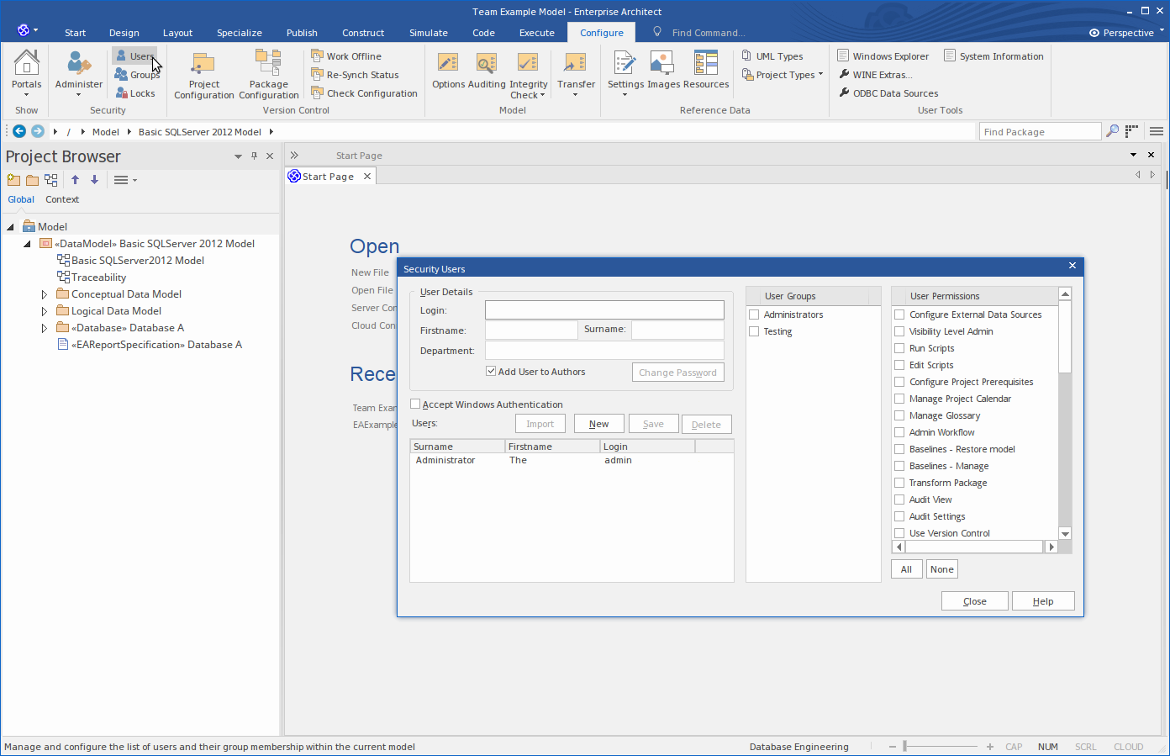Expand the Conceptual Data Model folder

[x=45, y=294]
